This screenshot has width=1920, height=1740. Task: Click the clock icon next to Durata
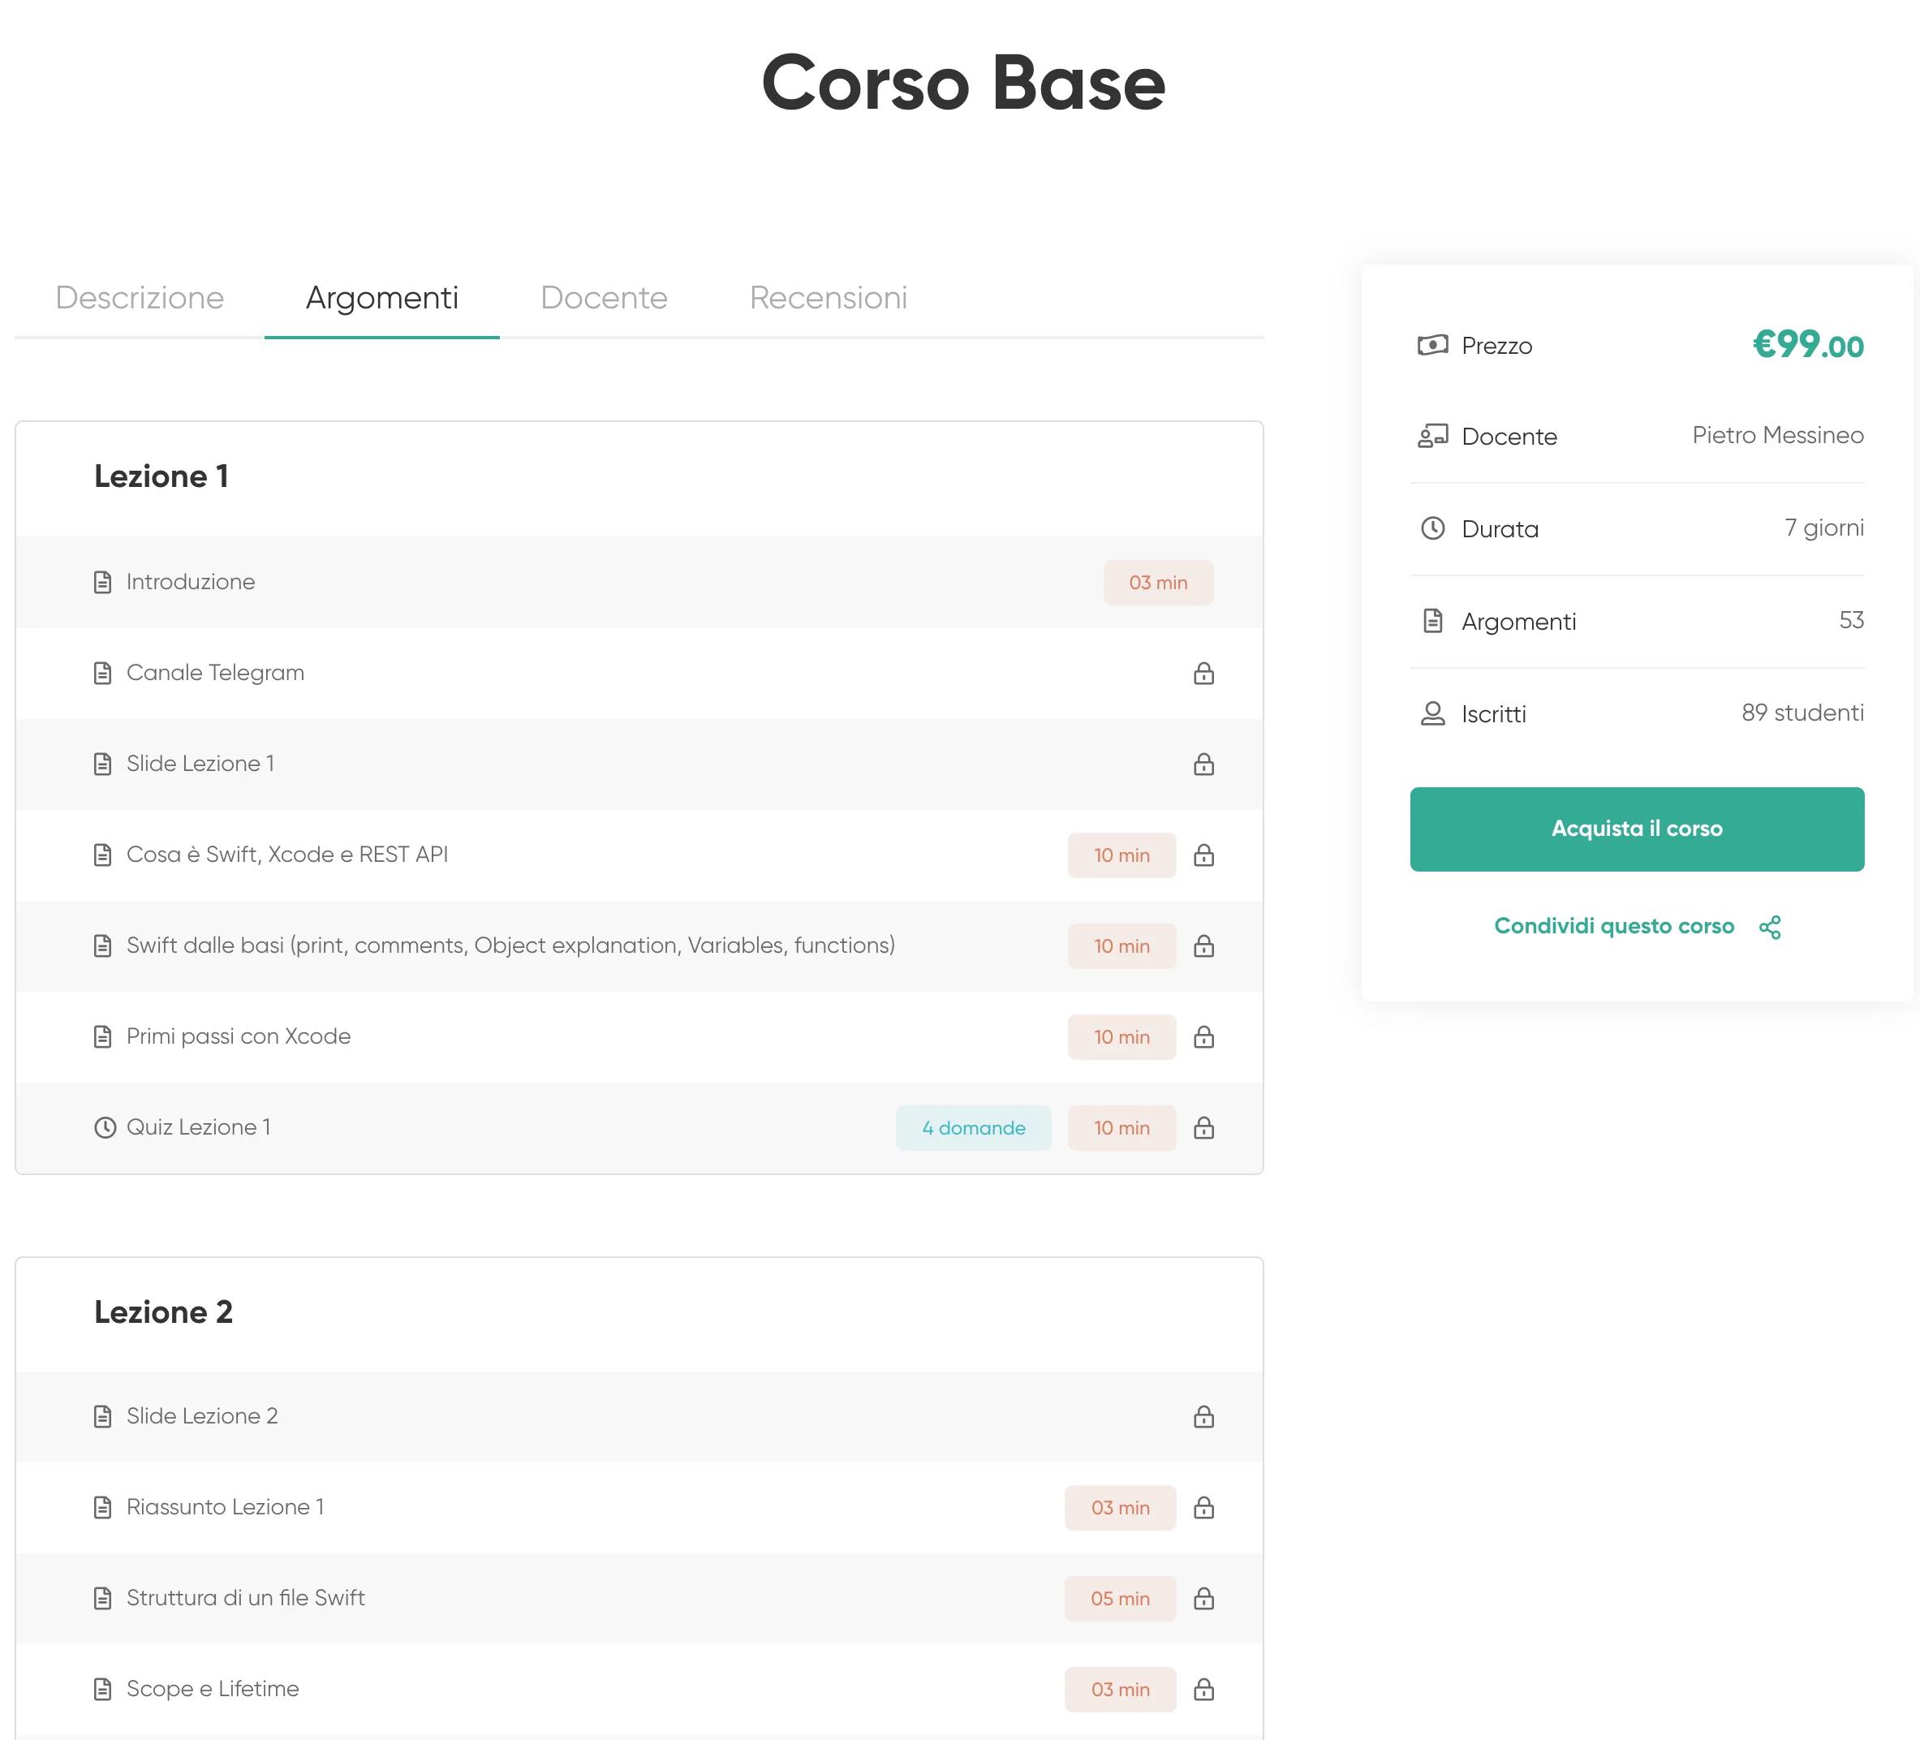tap(1431, 528)
